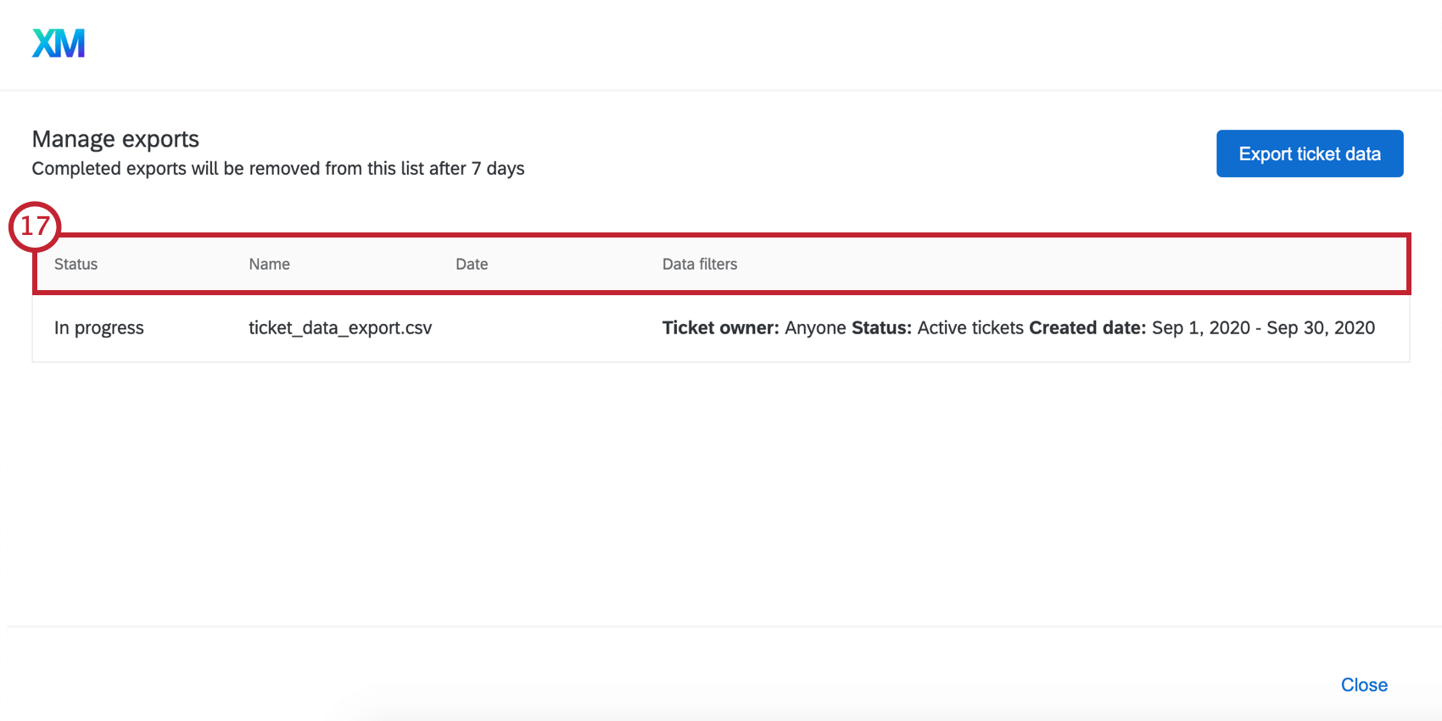Click the bold Ticket owner label
The width and height of the screenshot is (1442, 721).
[x=720, y=328]
